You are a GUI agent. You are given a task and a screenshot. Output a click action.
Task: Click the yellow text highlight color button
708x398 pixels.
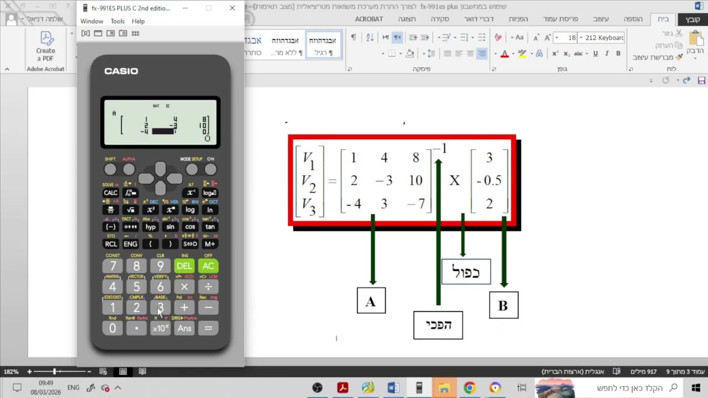[x=522, y=54]
